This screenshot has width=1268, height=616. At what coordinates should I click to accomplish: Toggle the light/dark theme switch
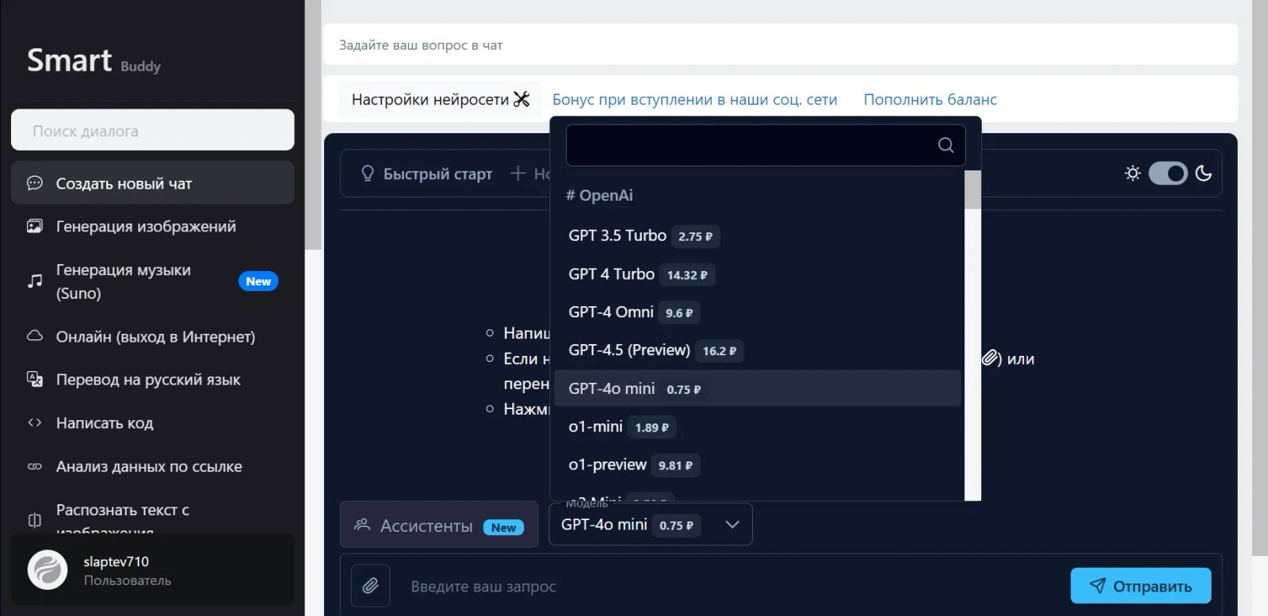[x=1168, y=173]
